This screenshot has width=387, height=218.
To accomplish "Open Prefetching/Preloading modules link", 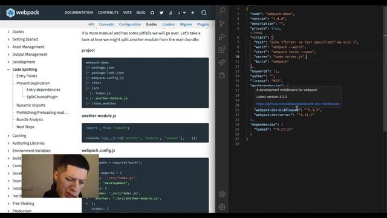I will point(42,113).
